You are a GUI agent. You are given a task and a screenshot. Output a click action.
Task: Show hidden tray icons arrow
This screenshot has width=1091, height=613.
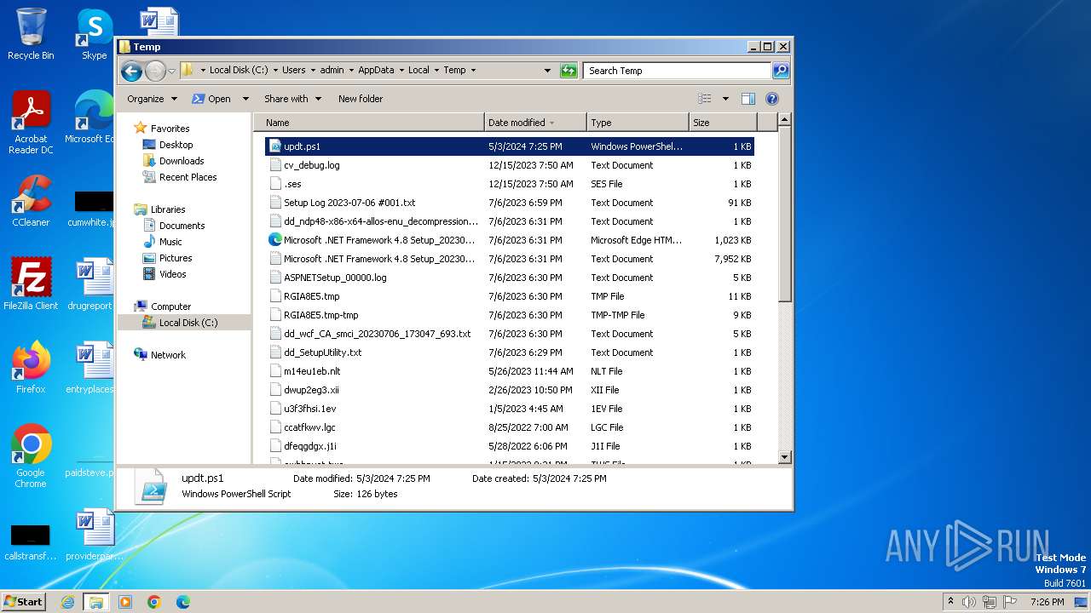[x=950, y=602]
